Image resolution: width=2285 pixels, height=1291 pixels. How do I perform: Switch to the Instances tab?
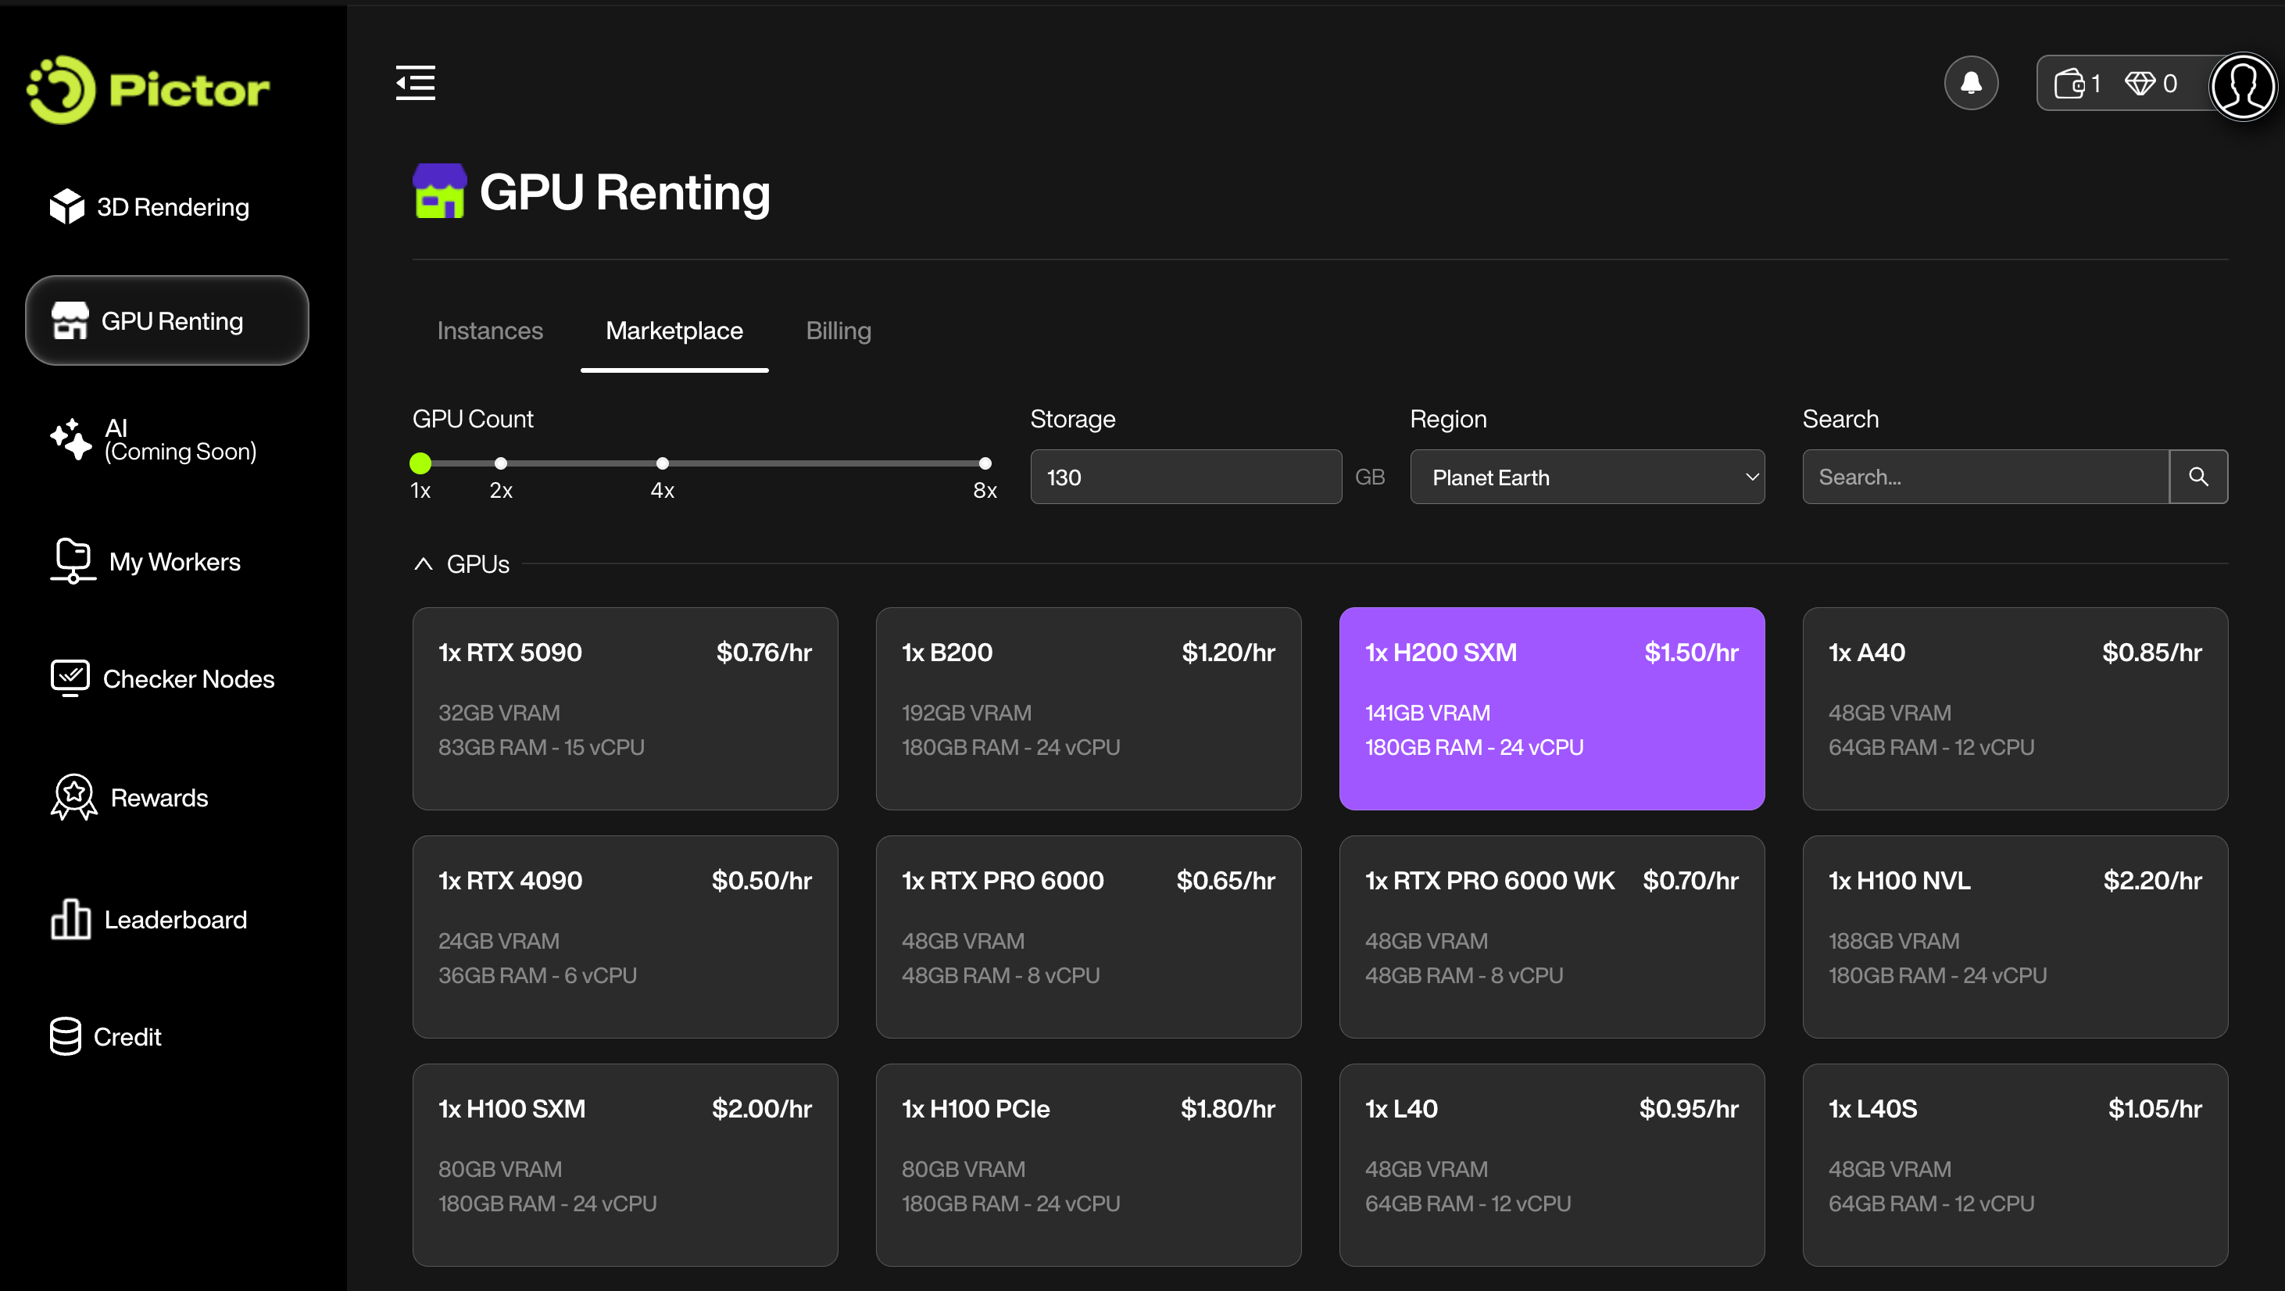[490, 330]
